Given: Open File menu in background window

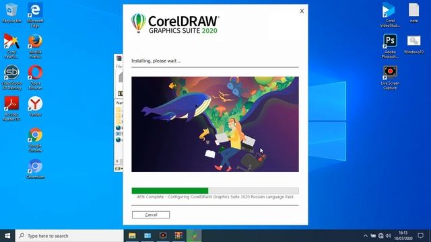Looking at the screenshot, I should coord(119,67).
